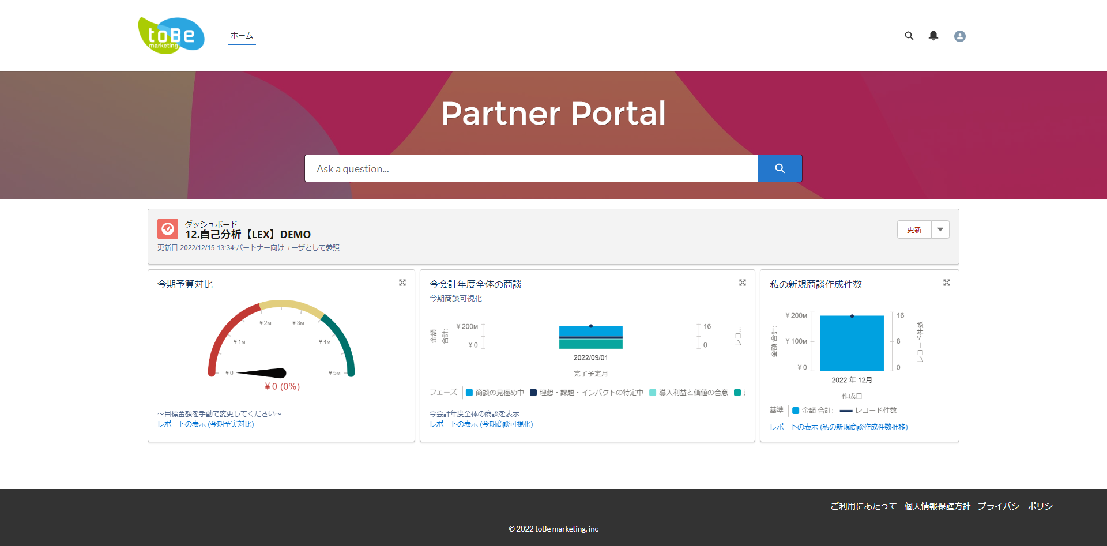Open the ご利用にあたって footer link
The width and height of the screenshot is (1107, 546).
coord(864,506)
